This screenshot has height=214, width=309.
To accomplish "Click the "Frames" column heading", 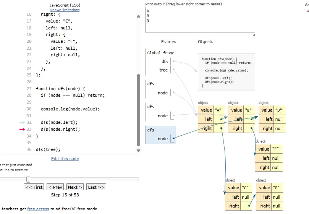I will (168, 42).
